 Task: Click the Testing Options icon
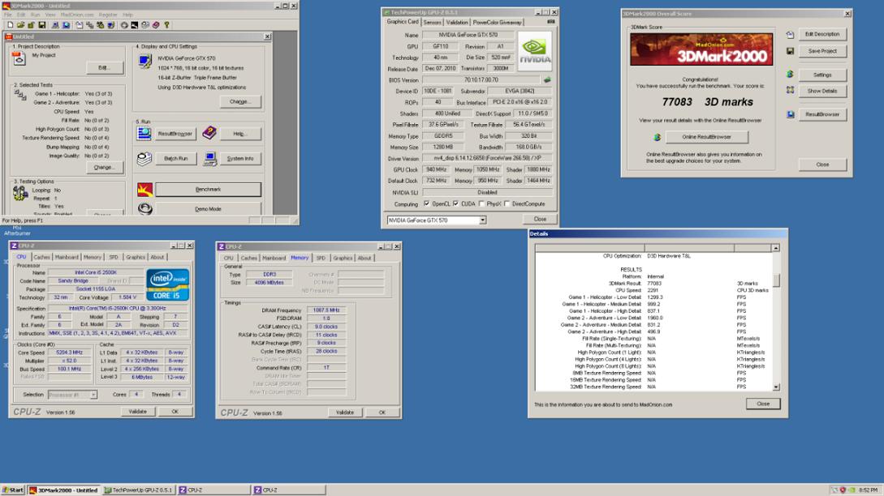[20, 194]
